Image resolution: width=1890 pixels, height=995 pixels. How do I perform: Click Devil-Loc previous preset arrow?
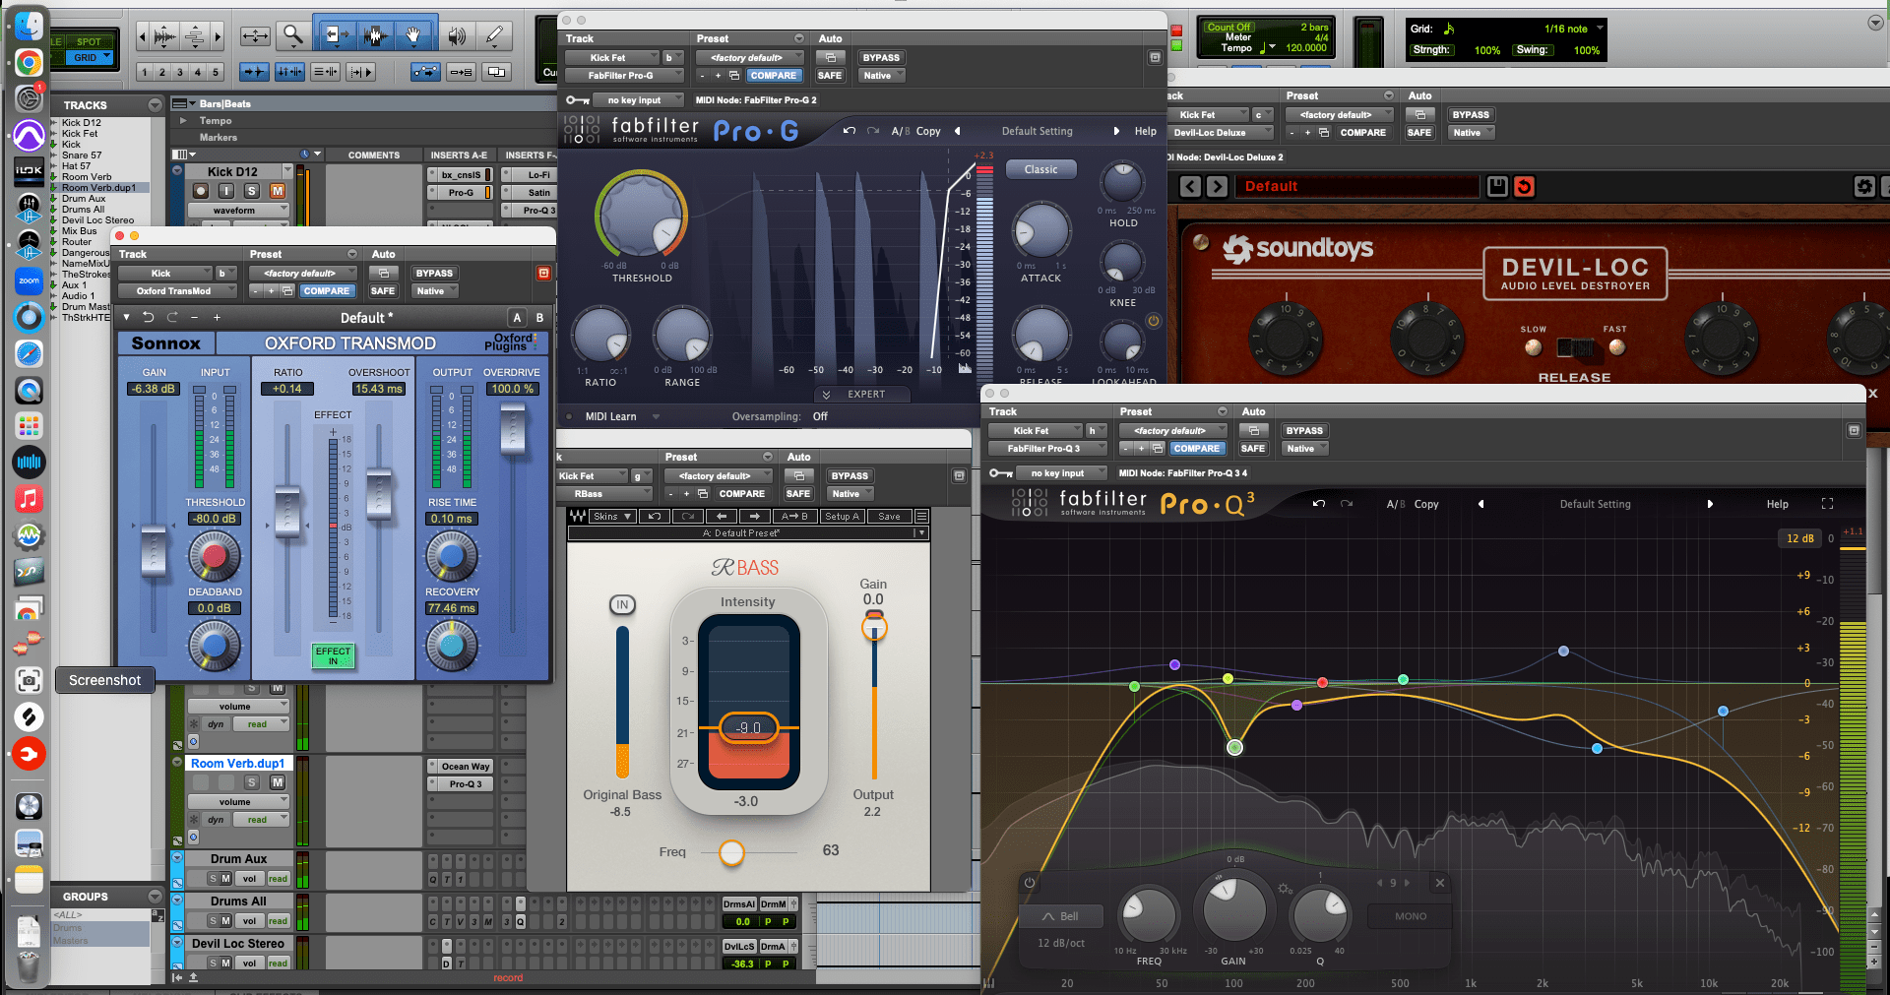click(1190, 186)
